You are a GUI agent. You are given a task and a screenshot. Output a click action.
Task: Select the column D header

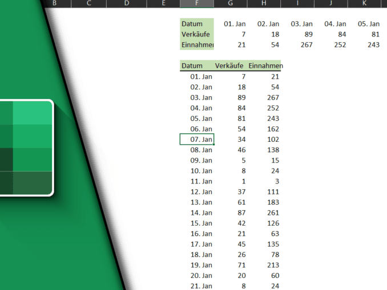[126, 3]
